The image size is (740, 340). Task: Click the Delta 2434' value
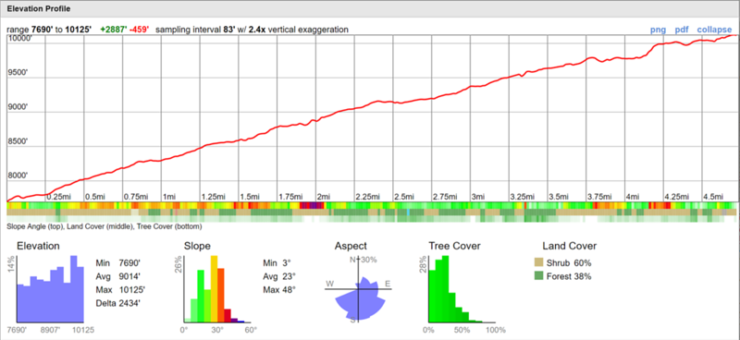tap(118, 302)
